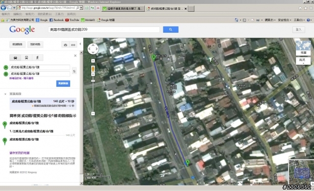Click the 登入 sign-in button
314x191 pixels.
coord(298,29)
